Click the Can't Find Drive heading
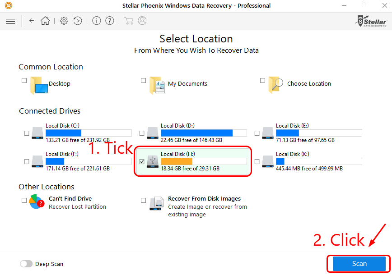 70,199
